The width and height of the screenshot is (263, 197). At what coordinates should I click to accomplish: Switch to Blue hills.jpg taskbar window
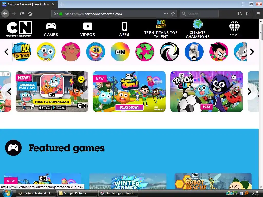pos(118,193)
